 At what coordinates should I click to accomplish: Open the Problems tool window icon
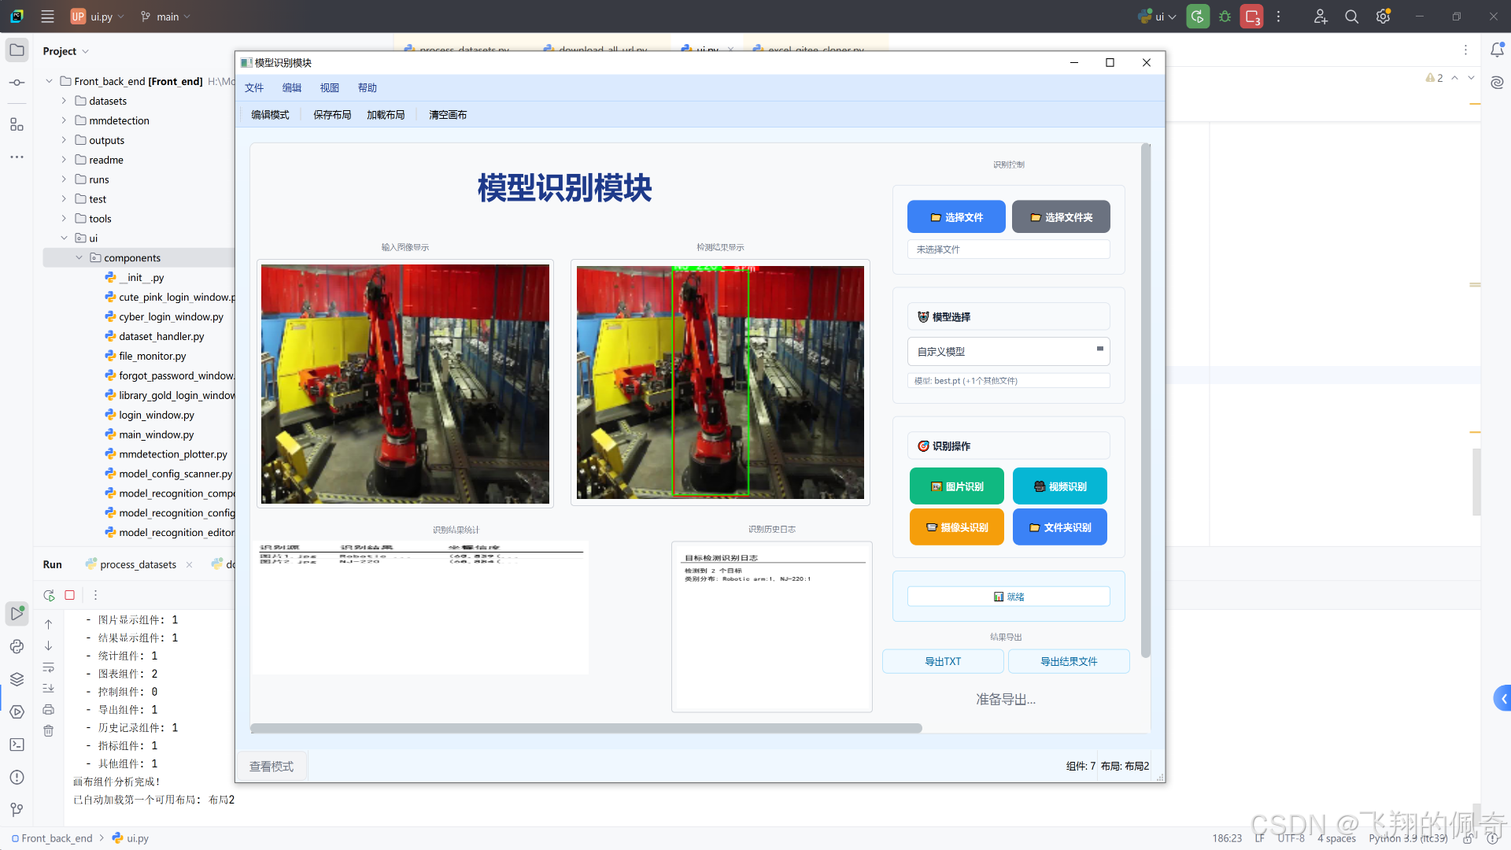[x=17, y=777]
